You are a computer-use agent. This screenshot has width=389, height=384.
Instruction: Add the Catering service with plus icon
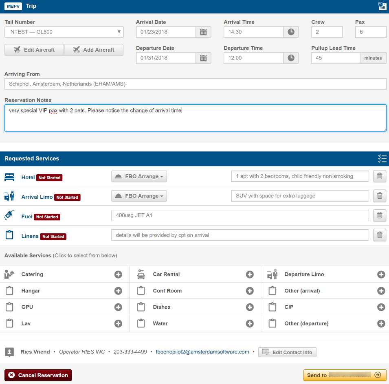pos(118,274)
